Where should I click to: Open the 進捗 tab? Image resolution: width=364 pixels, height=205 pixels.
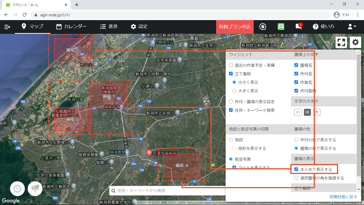pos(109,26)
